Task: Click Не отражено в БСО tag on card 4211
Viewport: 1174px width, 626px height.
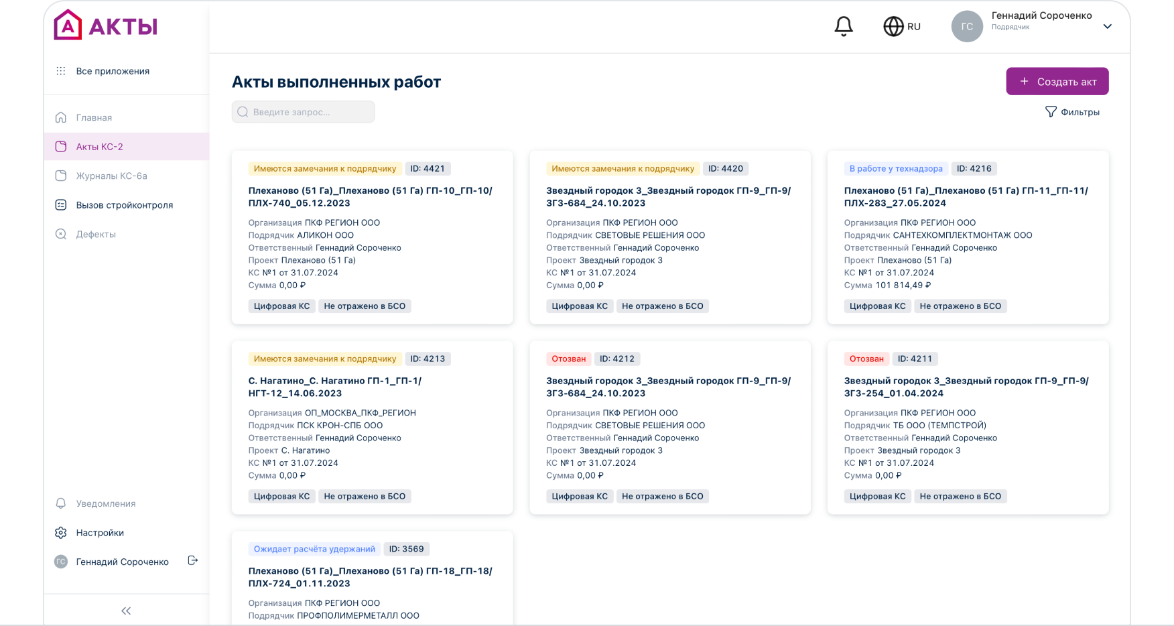Action: tap(960, 497)
